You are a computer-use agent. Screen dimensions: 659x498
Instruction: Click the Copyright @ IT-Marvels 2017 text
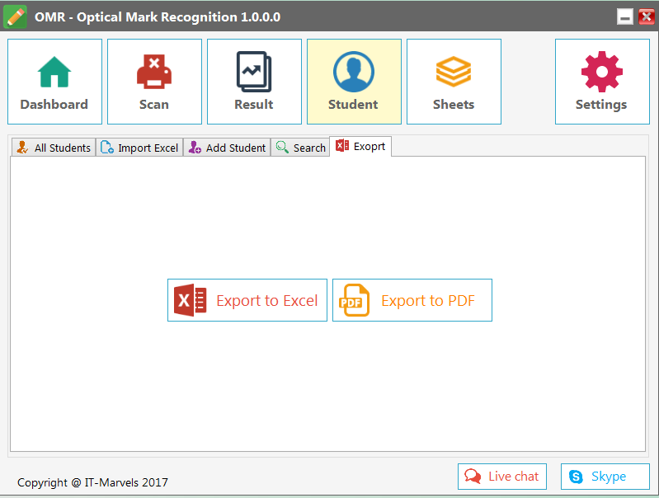click(x=92, y=482)
